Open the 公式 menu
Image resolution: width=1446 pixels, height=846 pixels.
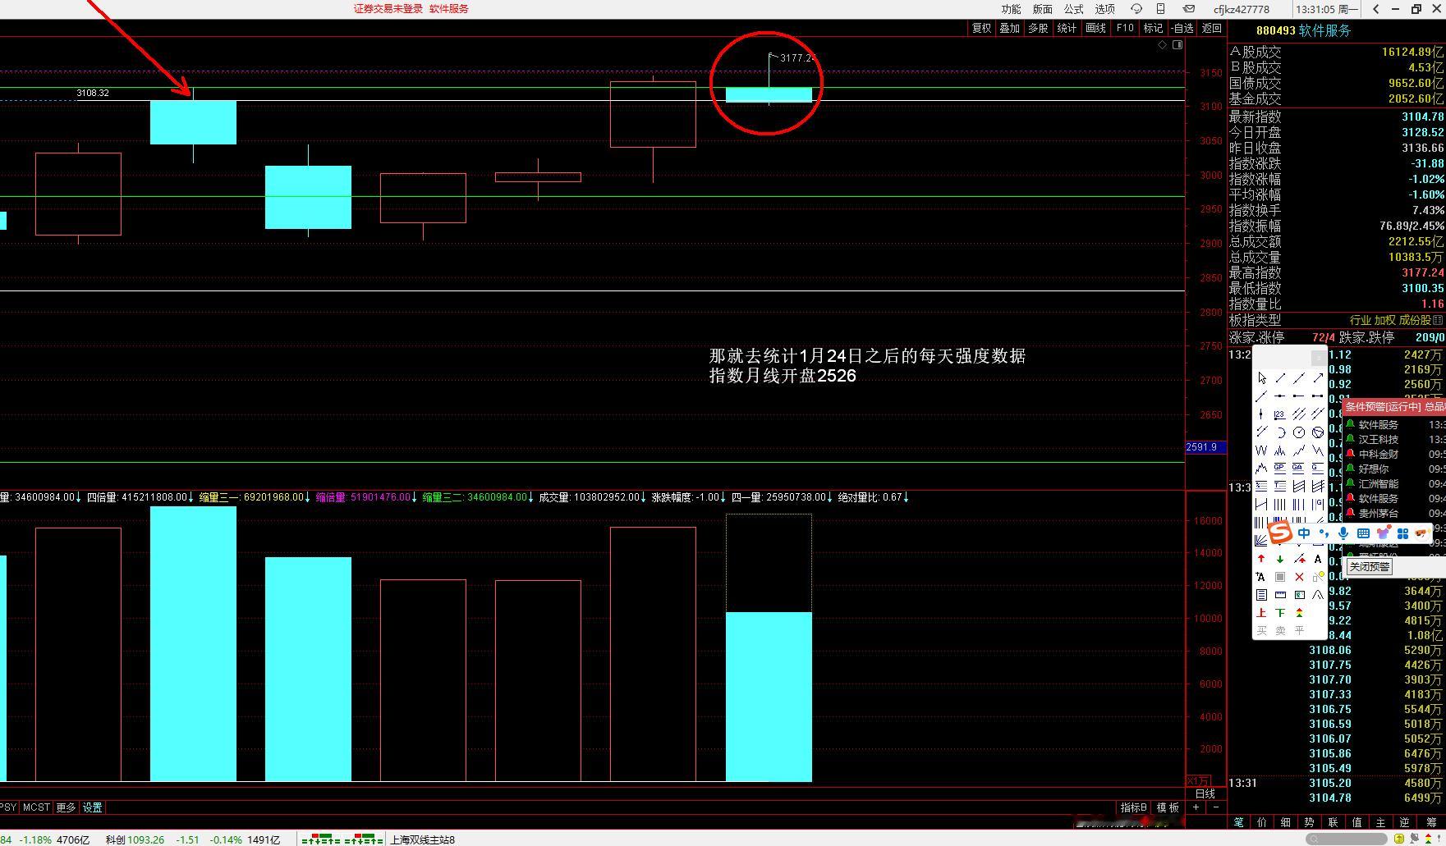(1074, 9)
